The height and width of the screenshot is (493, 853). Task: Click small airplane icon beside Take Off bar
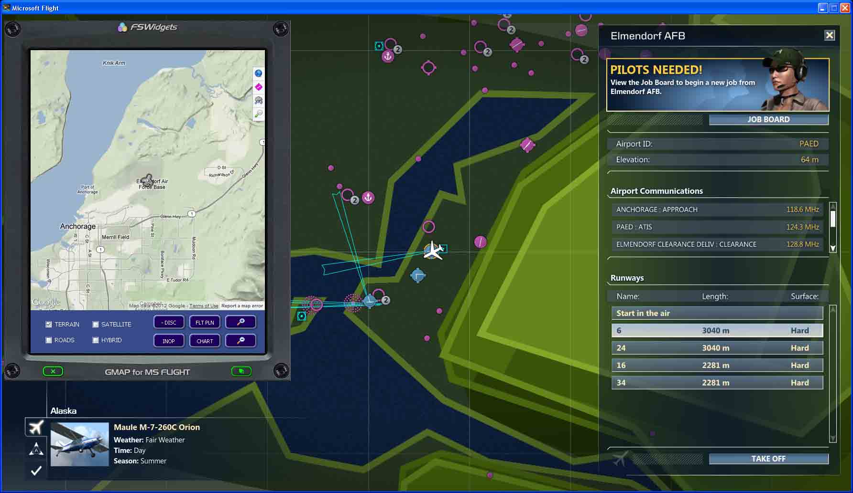tap(620, 459)
